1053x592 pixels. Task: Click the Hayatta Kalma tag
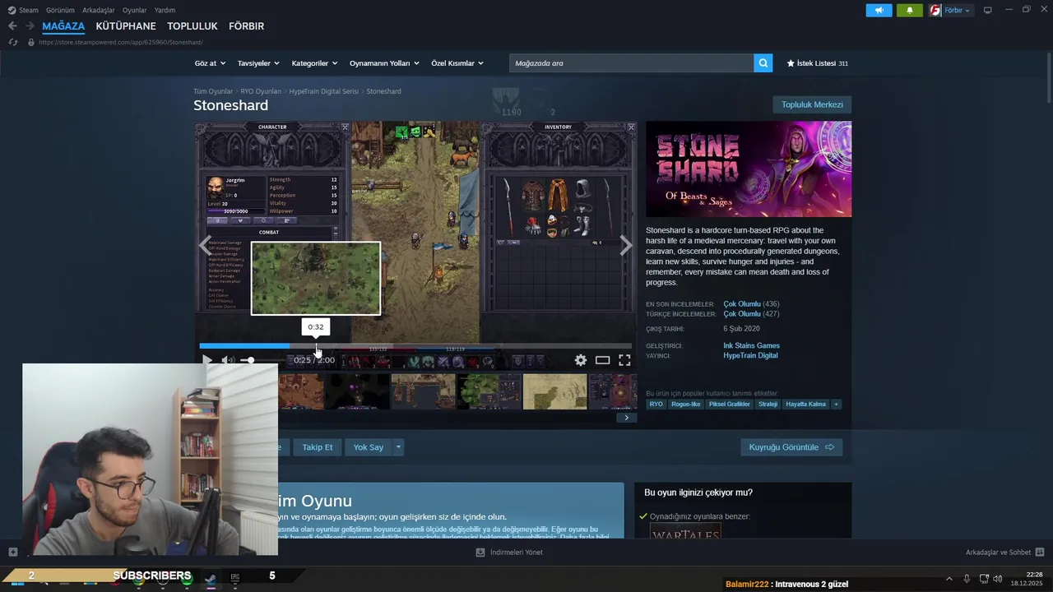pos(805,404)
